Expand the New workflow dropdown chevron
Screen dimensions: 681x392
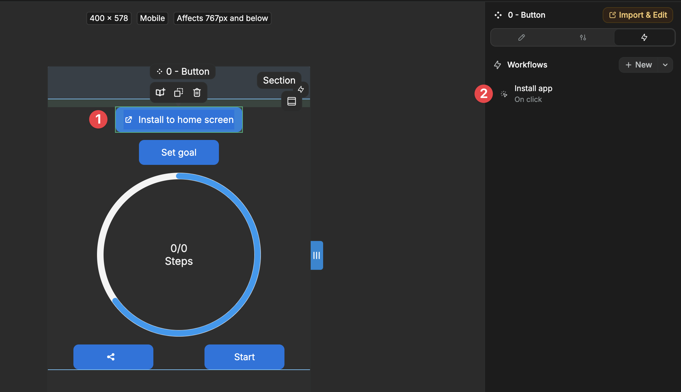pos(665,65)
